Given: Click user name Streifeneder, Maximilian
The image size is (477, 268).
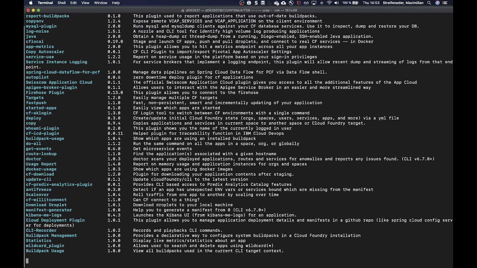Looking at the screenshot, I should point(403,3).
